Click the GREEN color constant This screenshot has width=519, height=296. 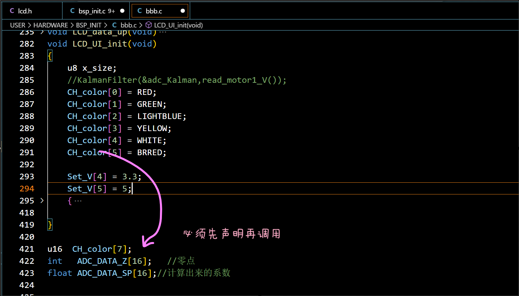pos(149,104)
